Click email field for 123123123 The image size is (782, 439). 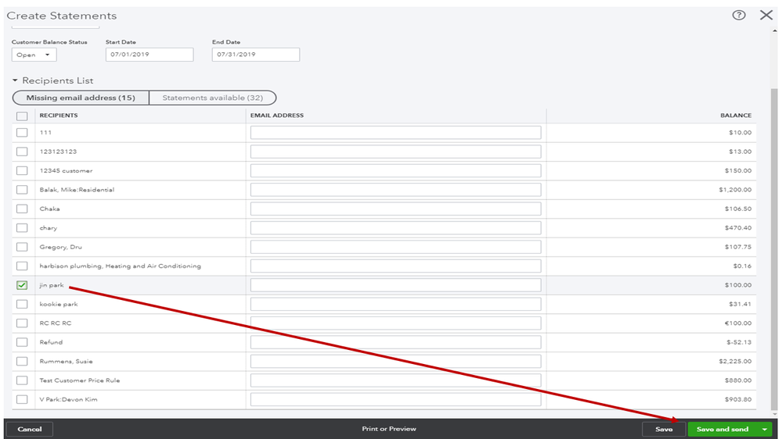click(x=395, y=152)
